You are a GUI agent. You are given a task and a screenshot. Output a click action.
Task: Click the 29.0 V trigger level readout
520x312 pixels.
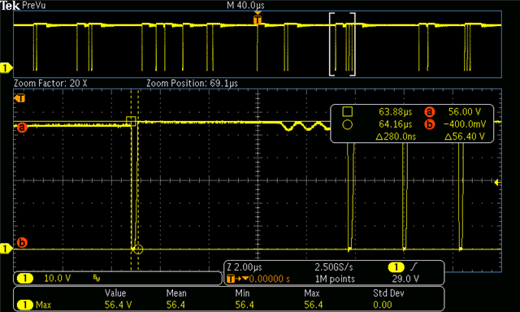[405, 279]
